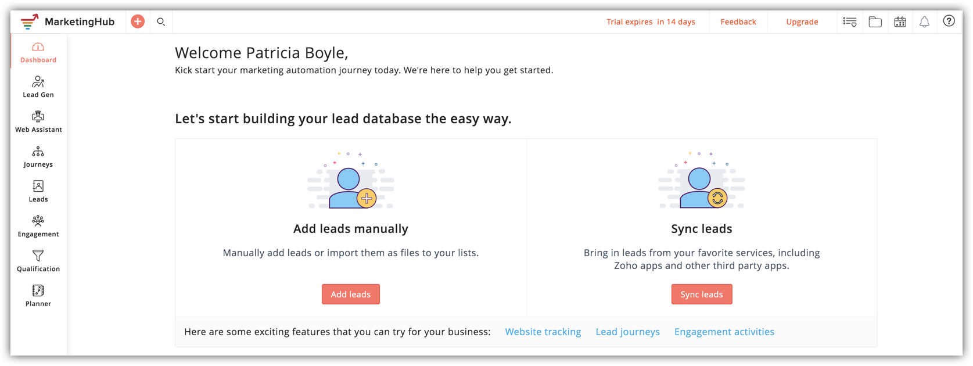
Task: Open the search magnifier icon
Action: 161,21
